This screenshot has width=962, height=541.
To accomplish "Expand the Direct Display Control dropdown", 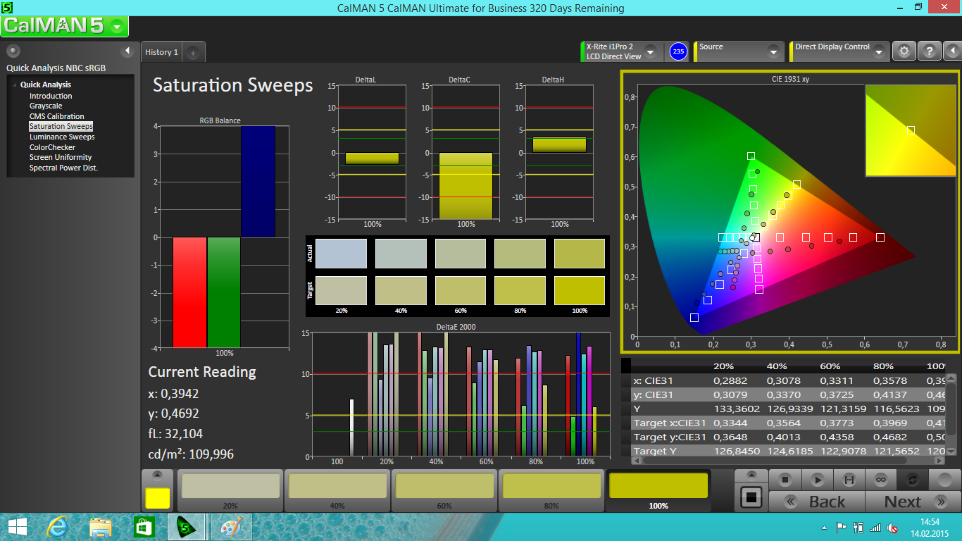I will [879, 52].
